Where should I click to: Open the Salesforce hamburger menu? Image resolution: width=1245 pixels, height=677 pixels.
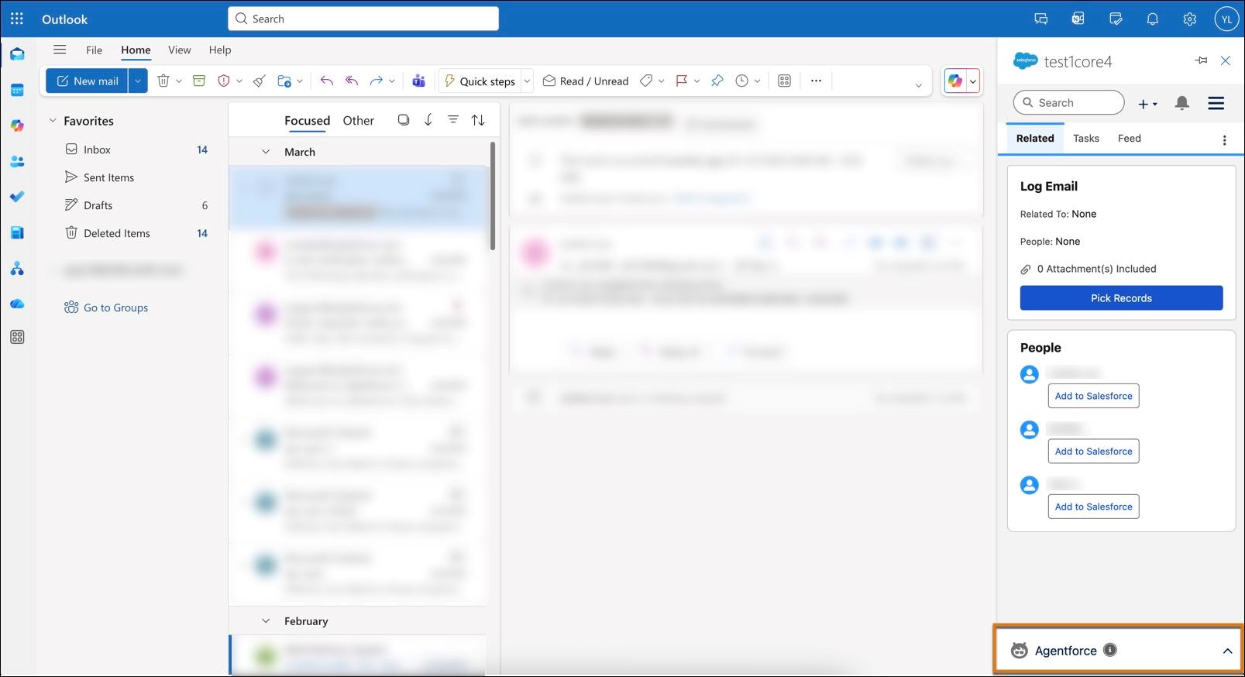click(x=1216, y=103)
